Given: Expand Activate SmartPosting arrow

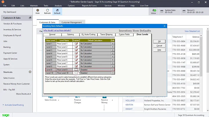Looking at the screenshot, I should point(3,105).
